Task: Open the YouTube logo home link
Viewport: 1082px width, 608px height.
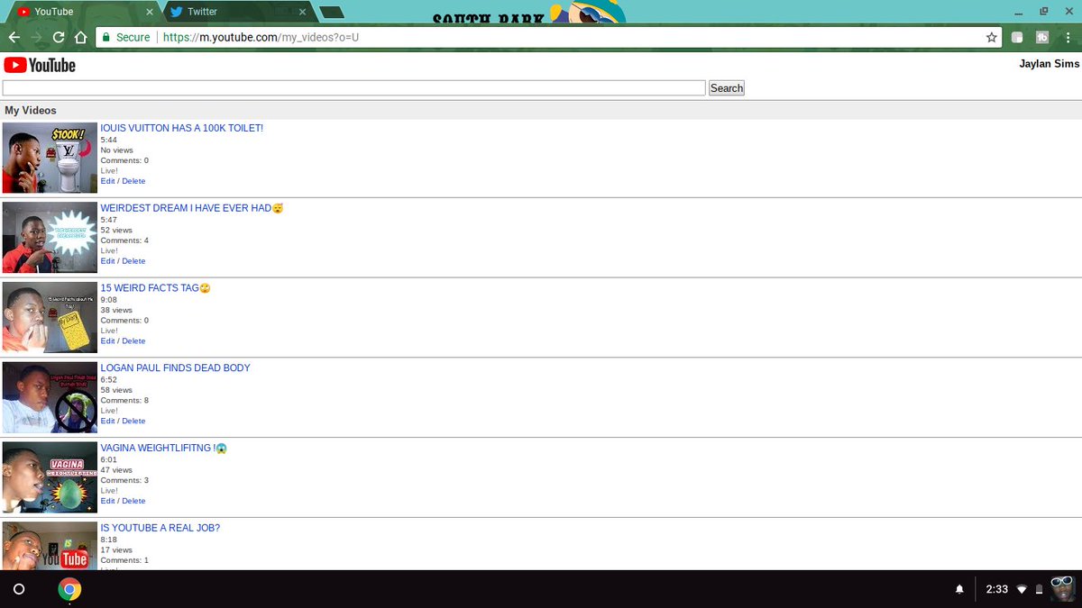Action: tap(40, 65)
